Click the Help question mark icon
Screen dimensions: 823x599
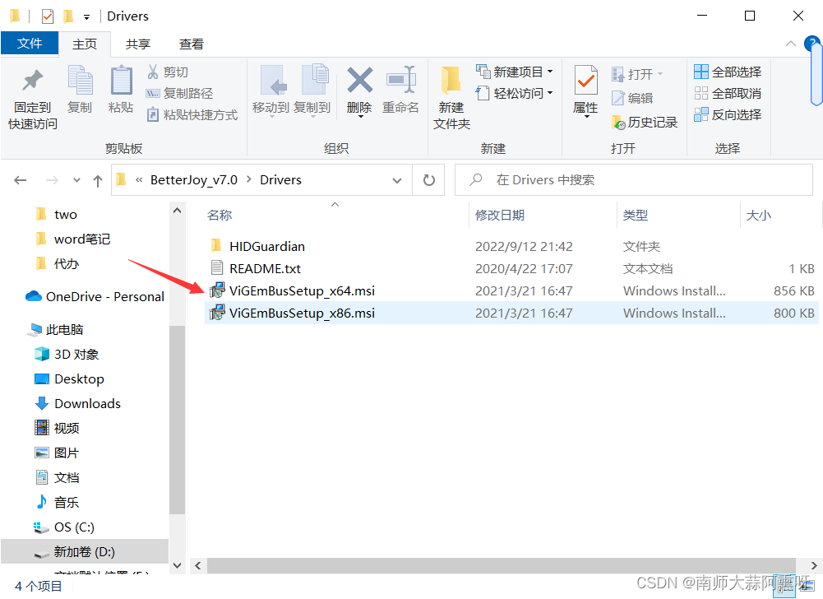coord(812,43)
